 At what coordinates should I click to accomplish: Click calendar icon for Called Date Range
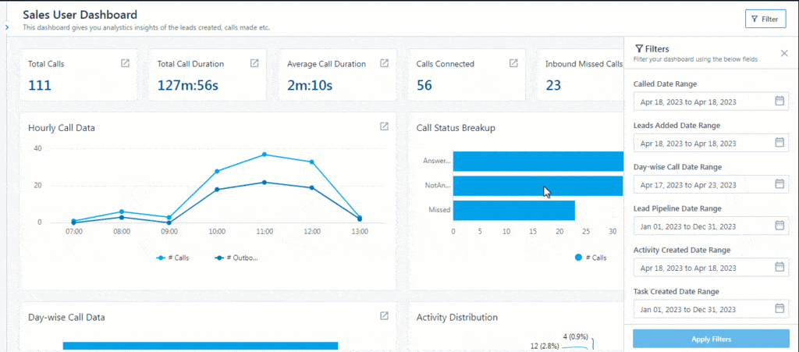click(779, 101)
